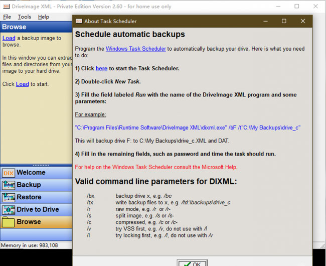Select the Browse folder icon
Screen dimensions: 326x266
pyautogui.click(x=9, y=222)
